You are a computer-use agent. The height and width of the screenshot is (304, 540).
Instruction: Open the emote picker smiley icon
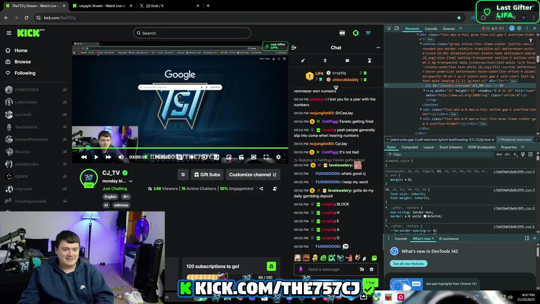pos(371,269)
